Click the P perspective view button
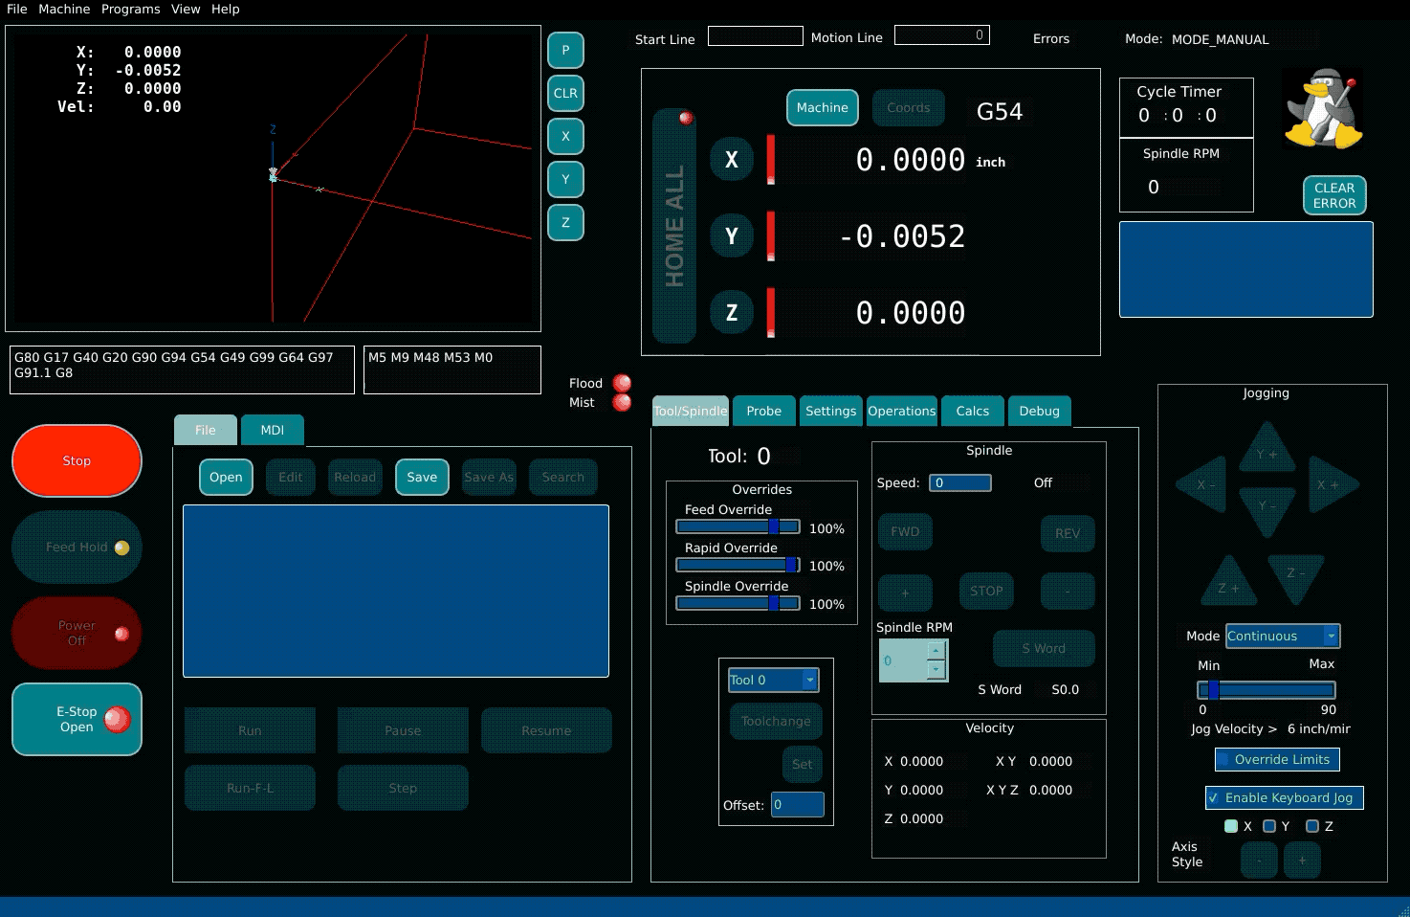This screenshot has height=917, width=1410. [x=565, y=51]
